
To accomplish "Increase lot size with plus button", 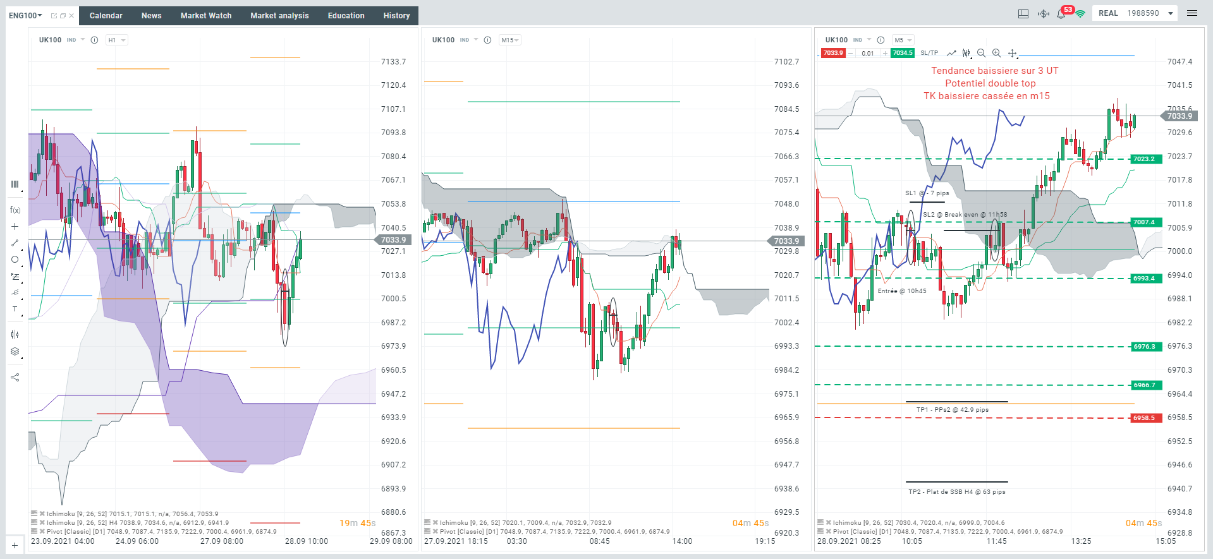I will [x=885, y=53].
